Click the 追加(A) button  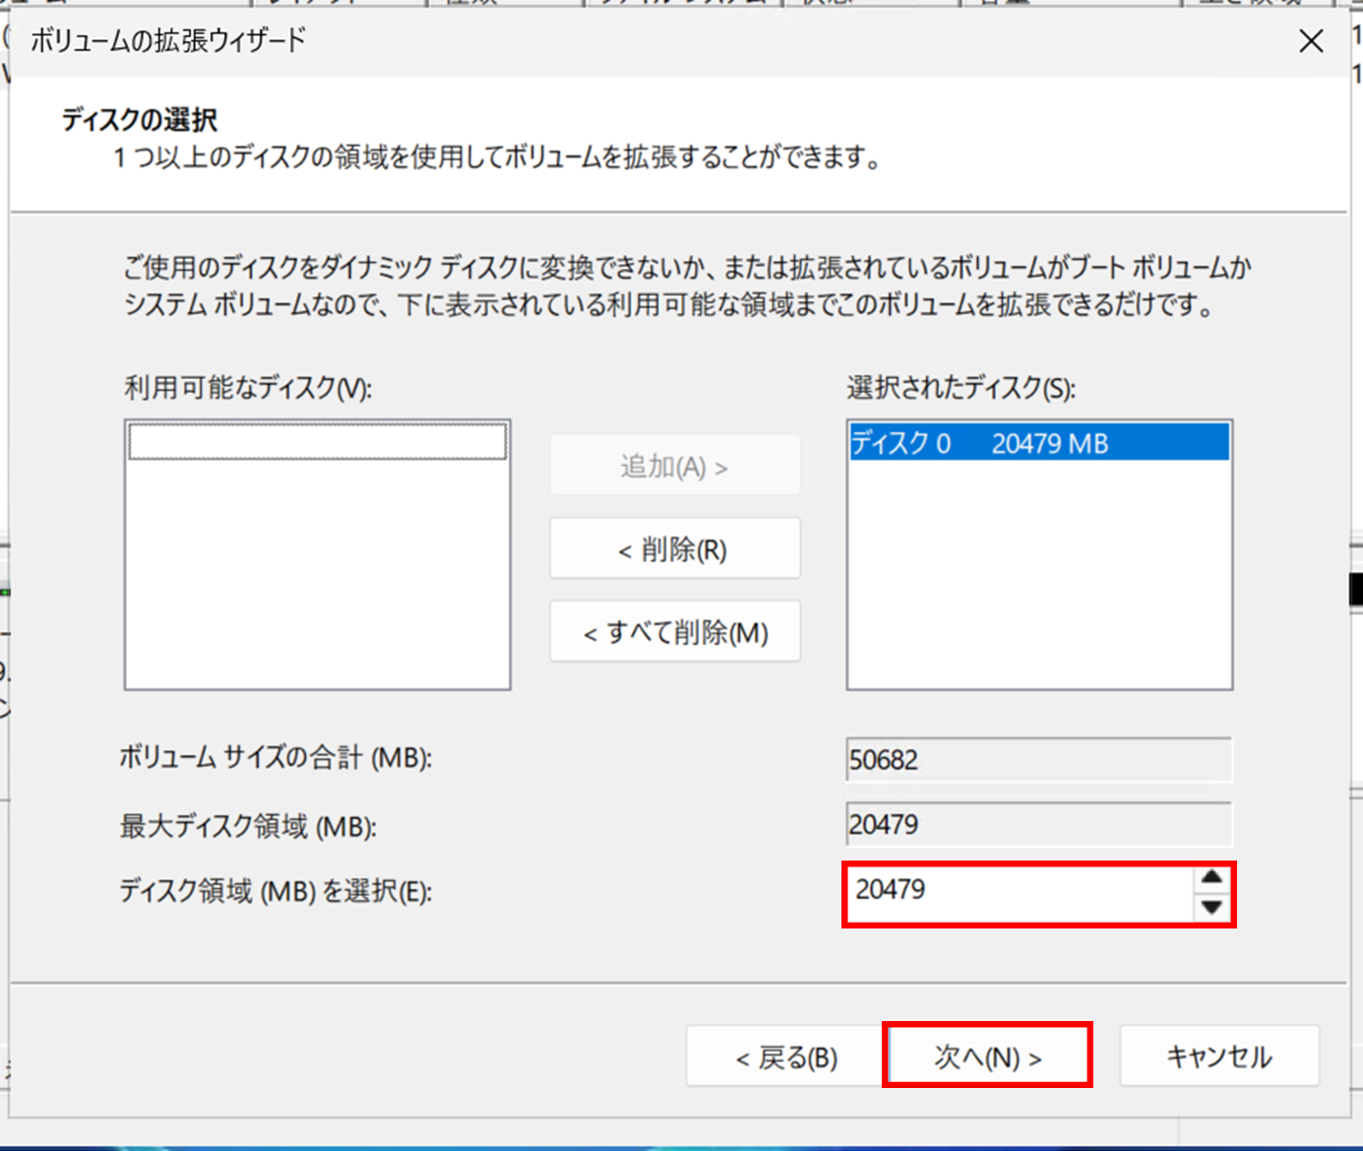pos(675,466)
